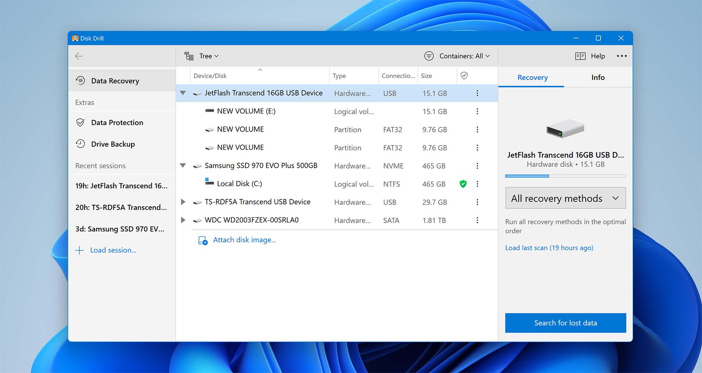Open options menu for NEW VOLUME (E:) row
The height and width of the screenshot is (373, 702).
[x=477, y=111]
